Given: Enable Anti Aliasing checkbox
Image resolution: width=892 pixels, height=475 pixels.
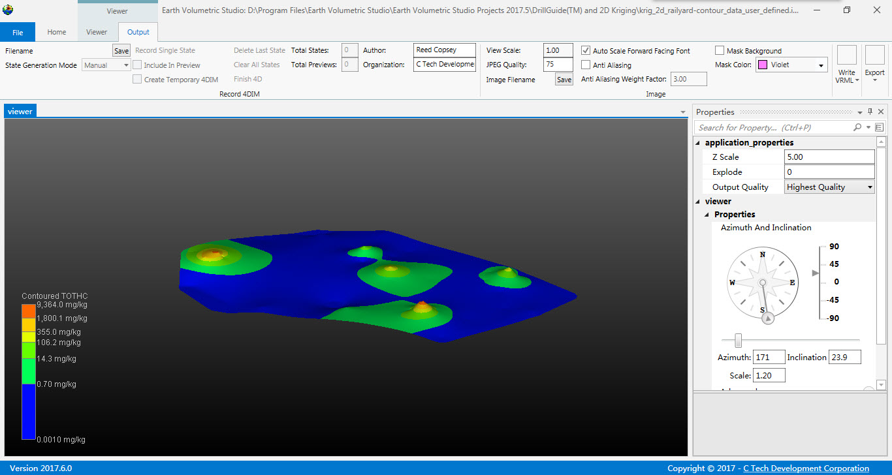Looking at the screenshot, I should 586,65.
